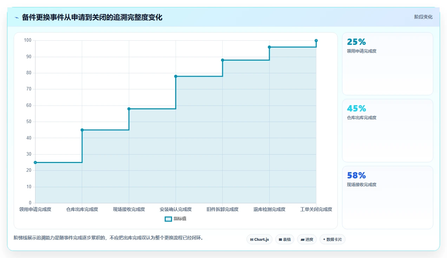The width and height of the screenshot is (447, 258).
Task: Click data point at value 88
Action: pyautogui.click(x=223, y=60)
